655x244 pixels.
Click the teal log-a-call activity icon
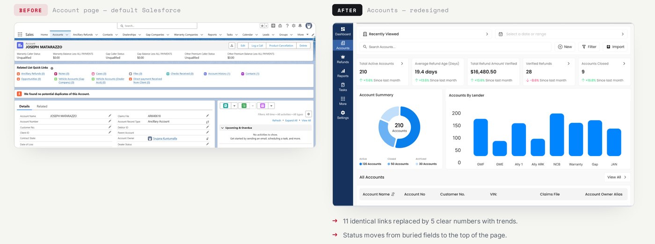point(226,106)
